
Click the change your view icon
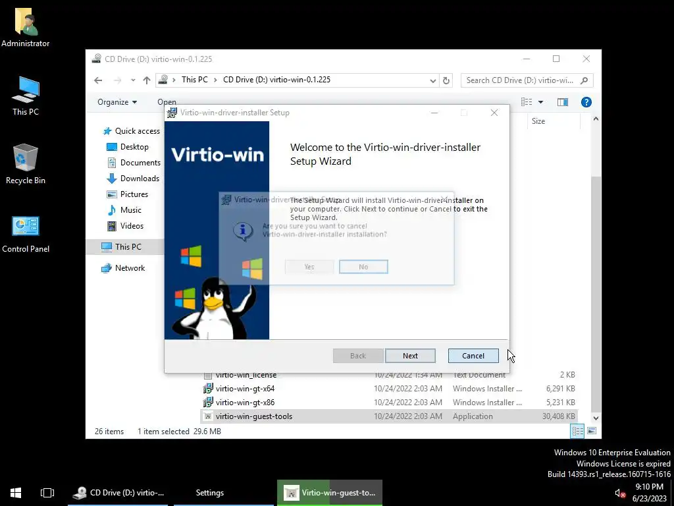(x=527, y=102)
